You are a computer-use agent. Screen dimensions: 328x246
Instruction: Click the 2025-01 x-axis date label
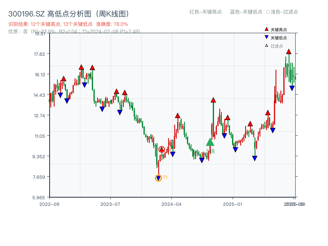[x=232, y=204]
